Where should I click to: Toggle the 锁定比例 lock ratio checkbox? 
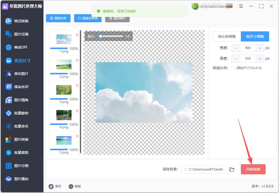pyautogui.click(x=233, y=68)
